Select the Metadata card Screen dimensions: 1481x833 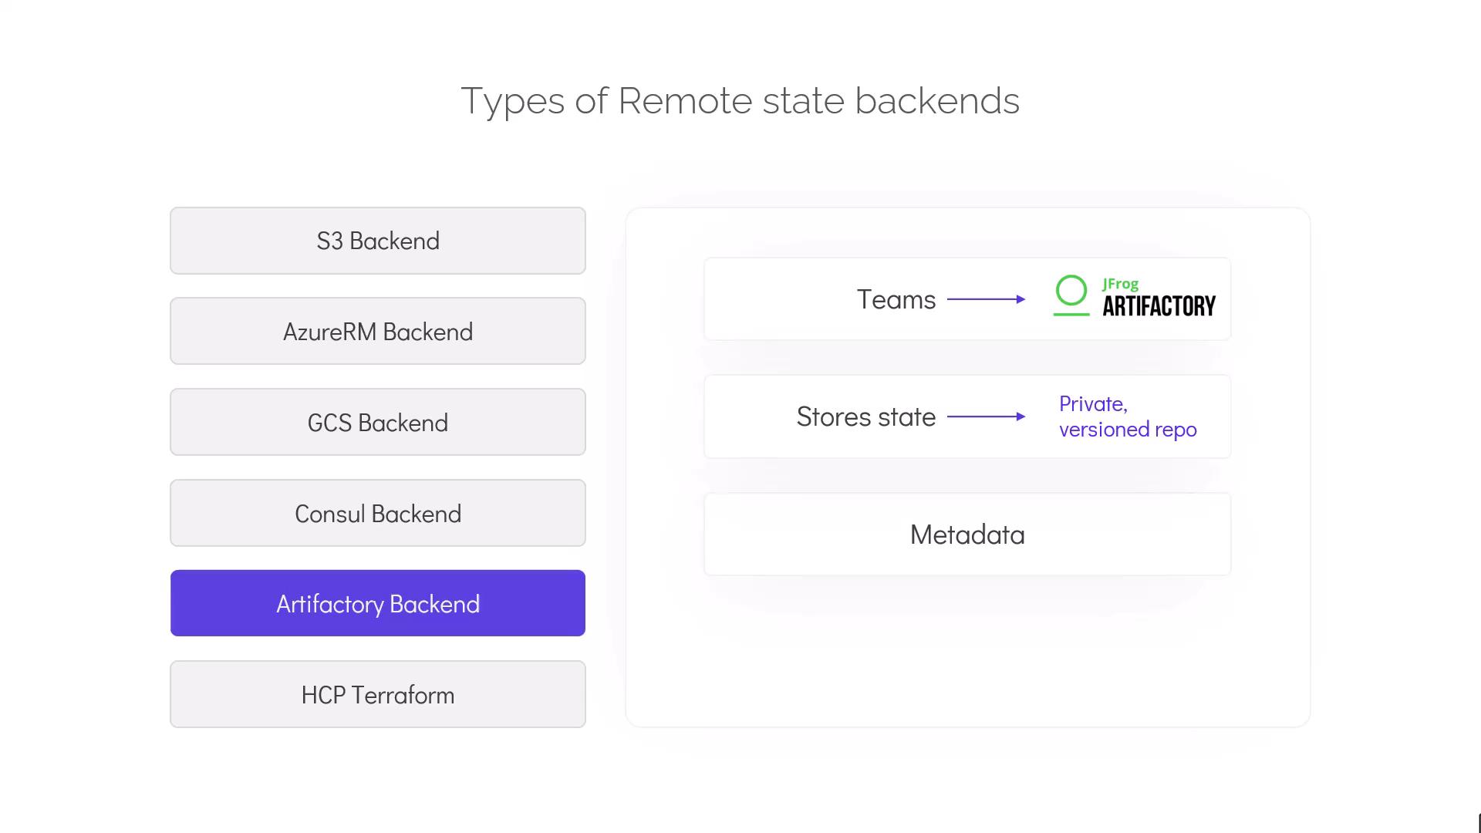click(967, 535)
